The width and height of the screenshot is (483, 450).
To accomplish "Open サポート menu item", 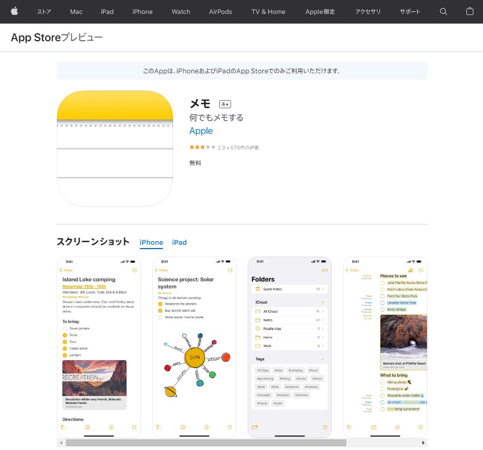I will coord(410,12).
